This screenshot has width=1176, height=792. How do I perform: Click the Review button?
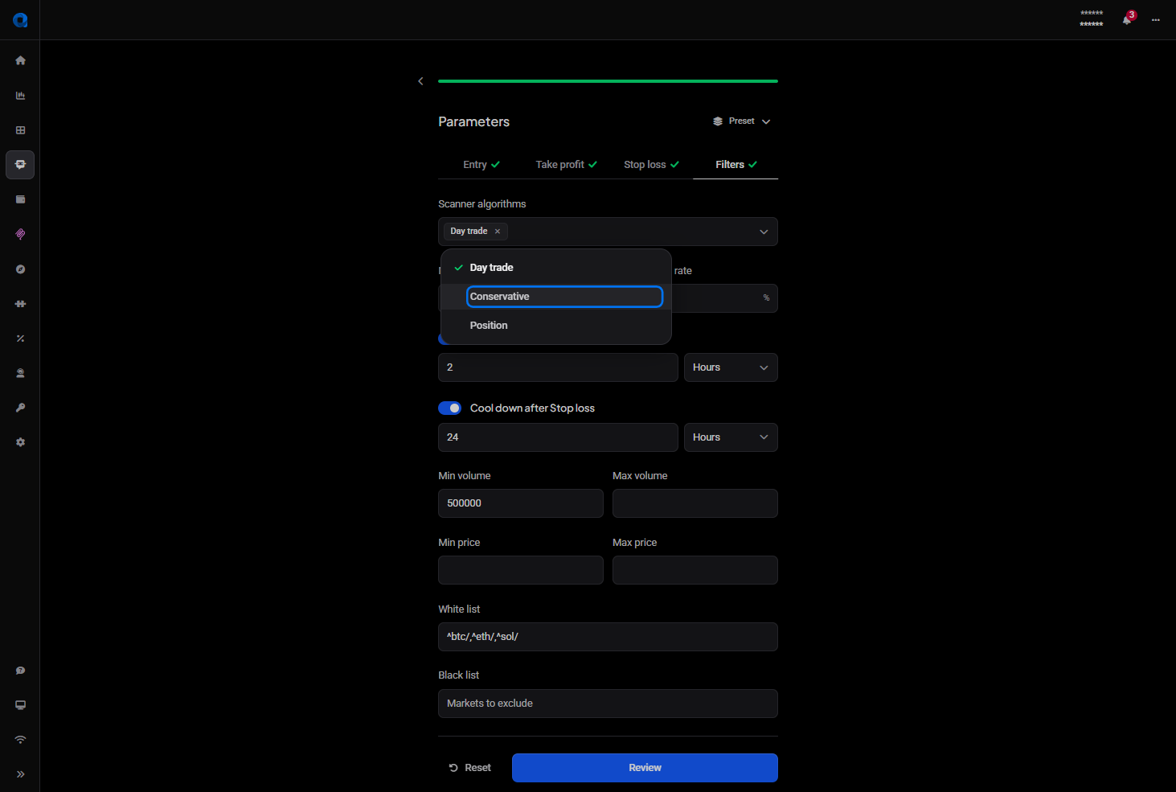[x=645, y=768]
